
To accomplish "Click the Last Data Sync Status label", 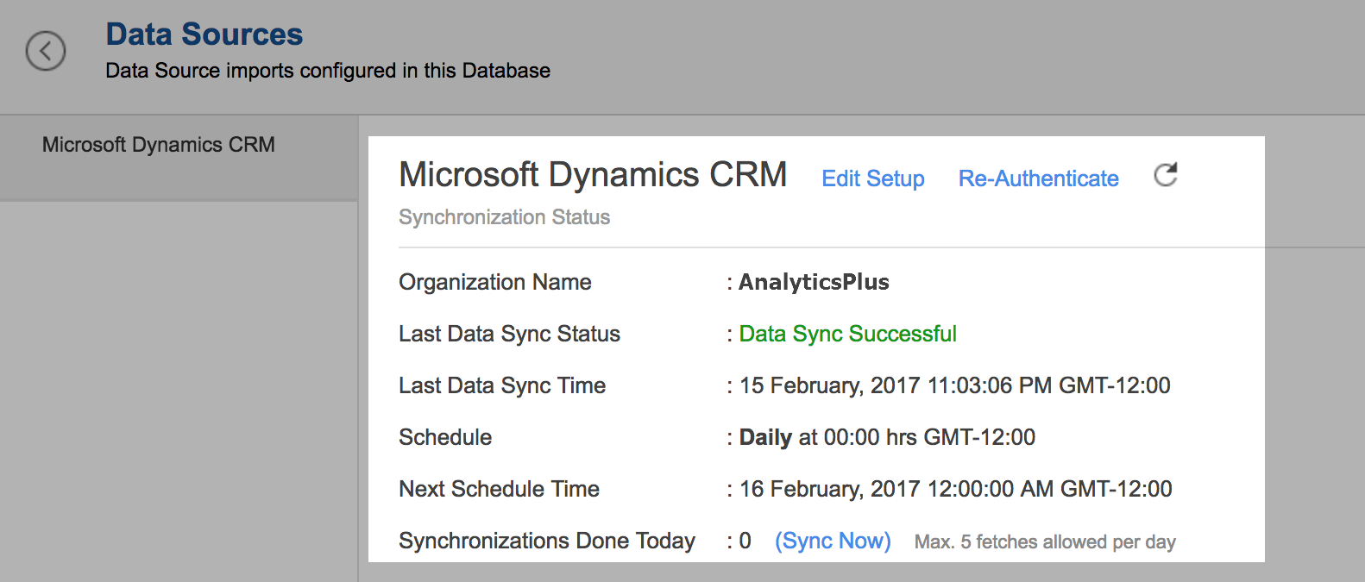I will pos(509,334).
